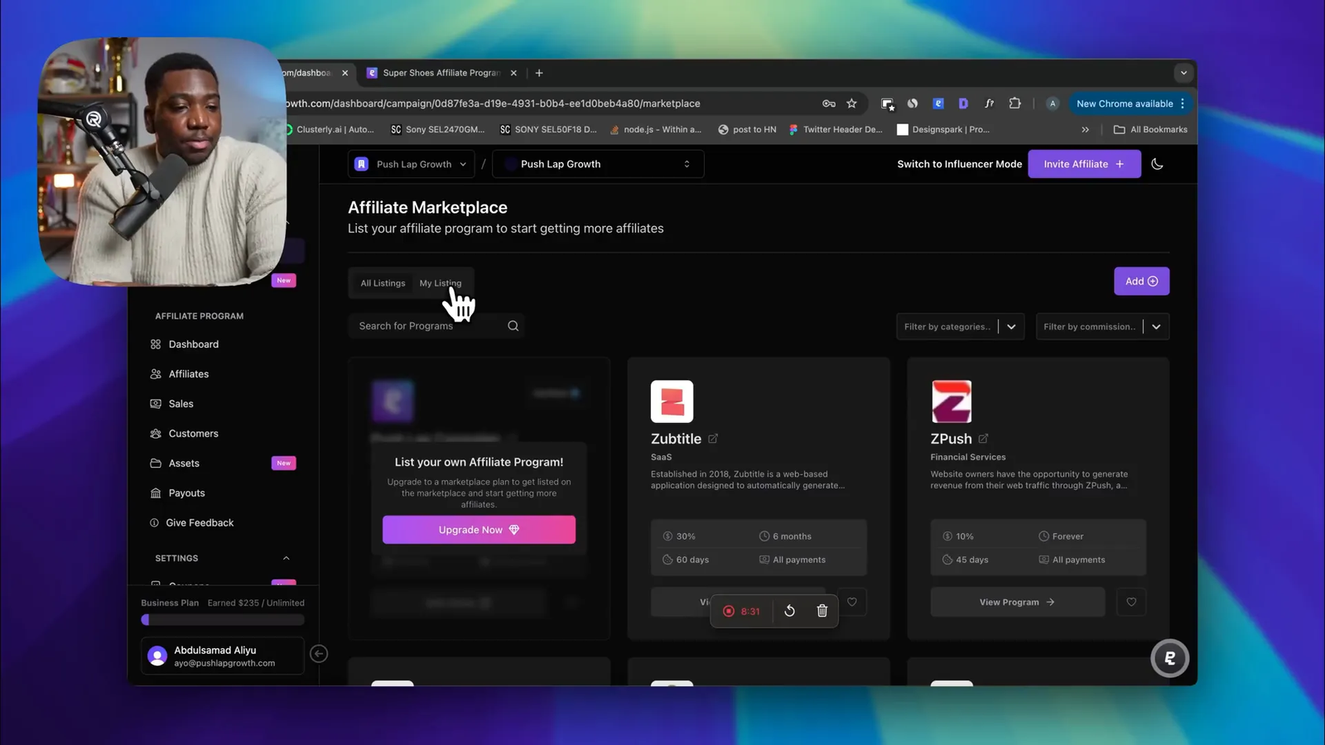Close the Super Shoes Affiliate Program tab

(x=513, y=73)
